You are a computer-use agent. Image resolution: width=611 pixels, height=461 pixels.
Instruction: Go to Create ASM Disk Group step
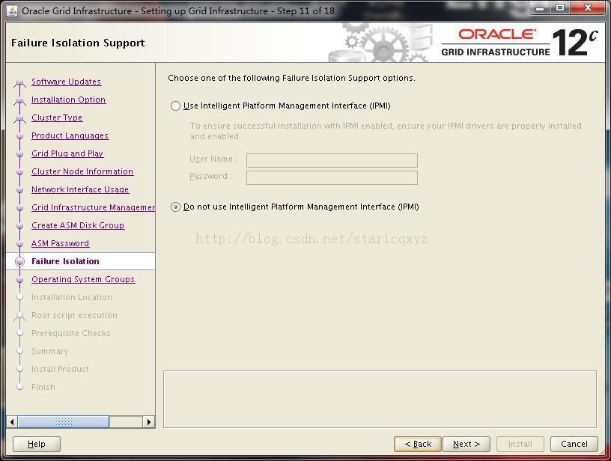[x=78, y=225]
